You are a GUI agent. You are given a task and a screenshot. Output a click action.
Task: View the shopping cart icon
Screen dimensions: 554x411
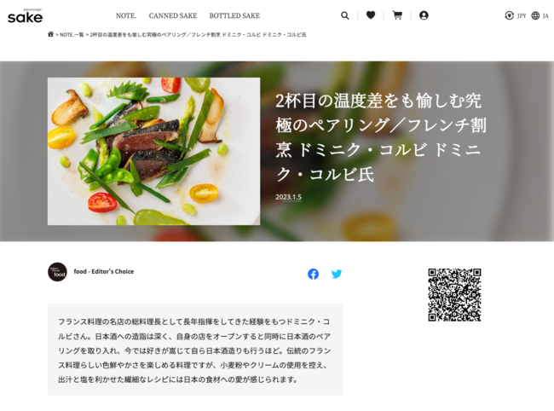point(397,15)
